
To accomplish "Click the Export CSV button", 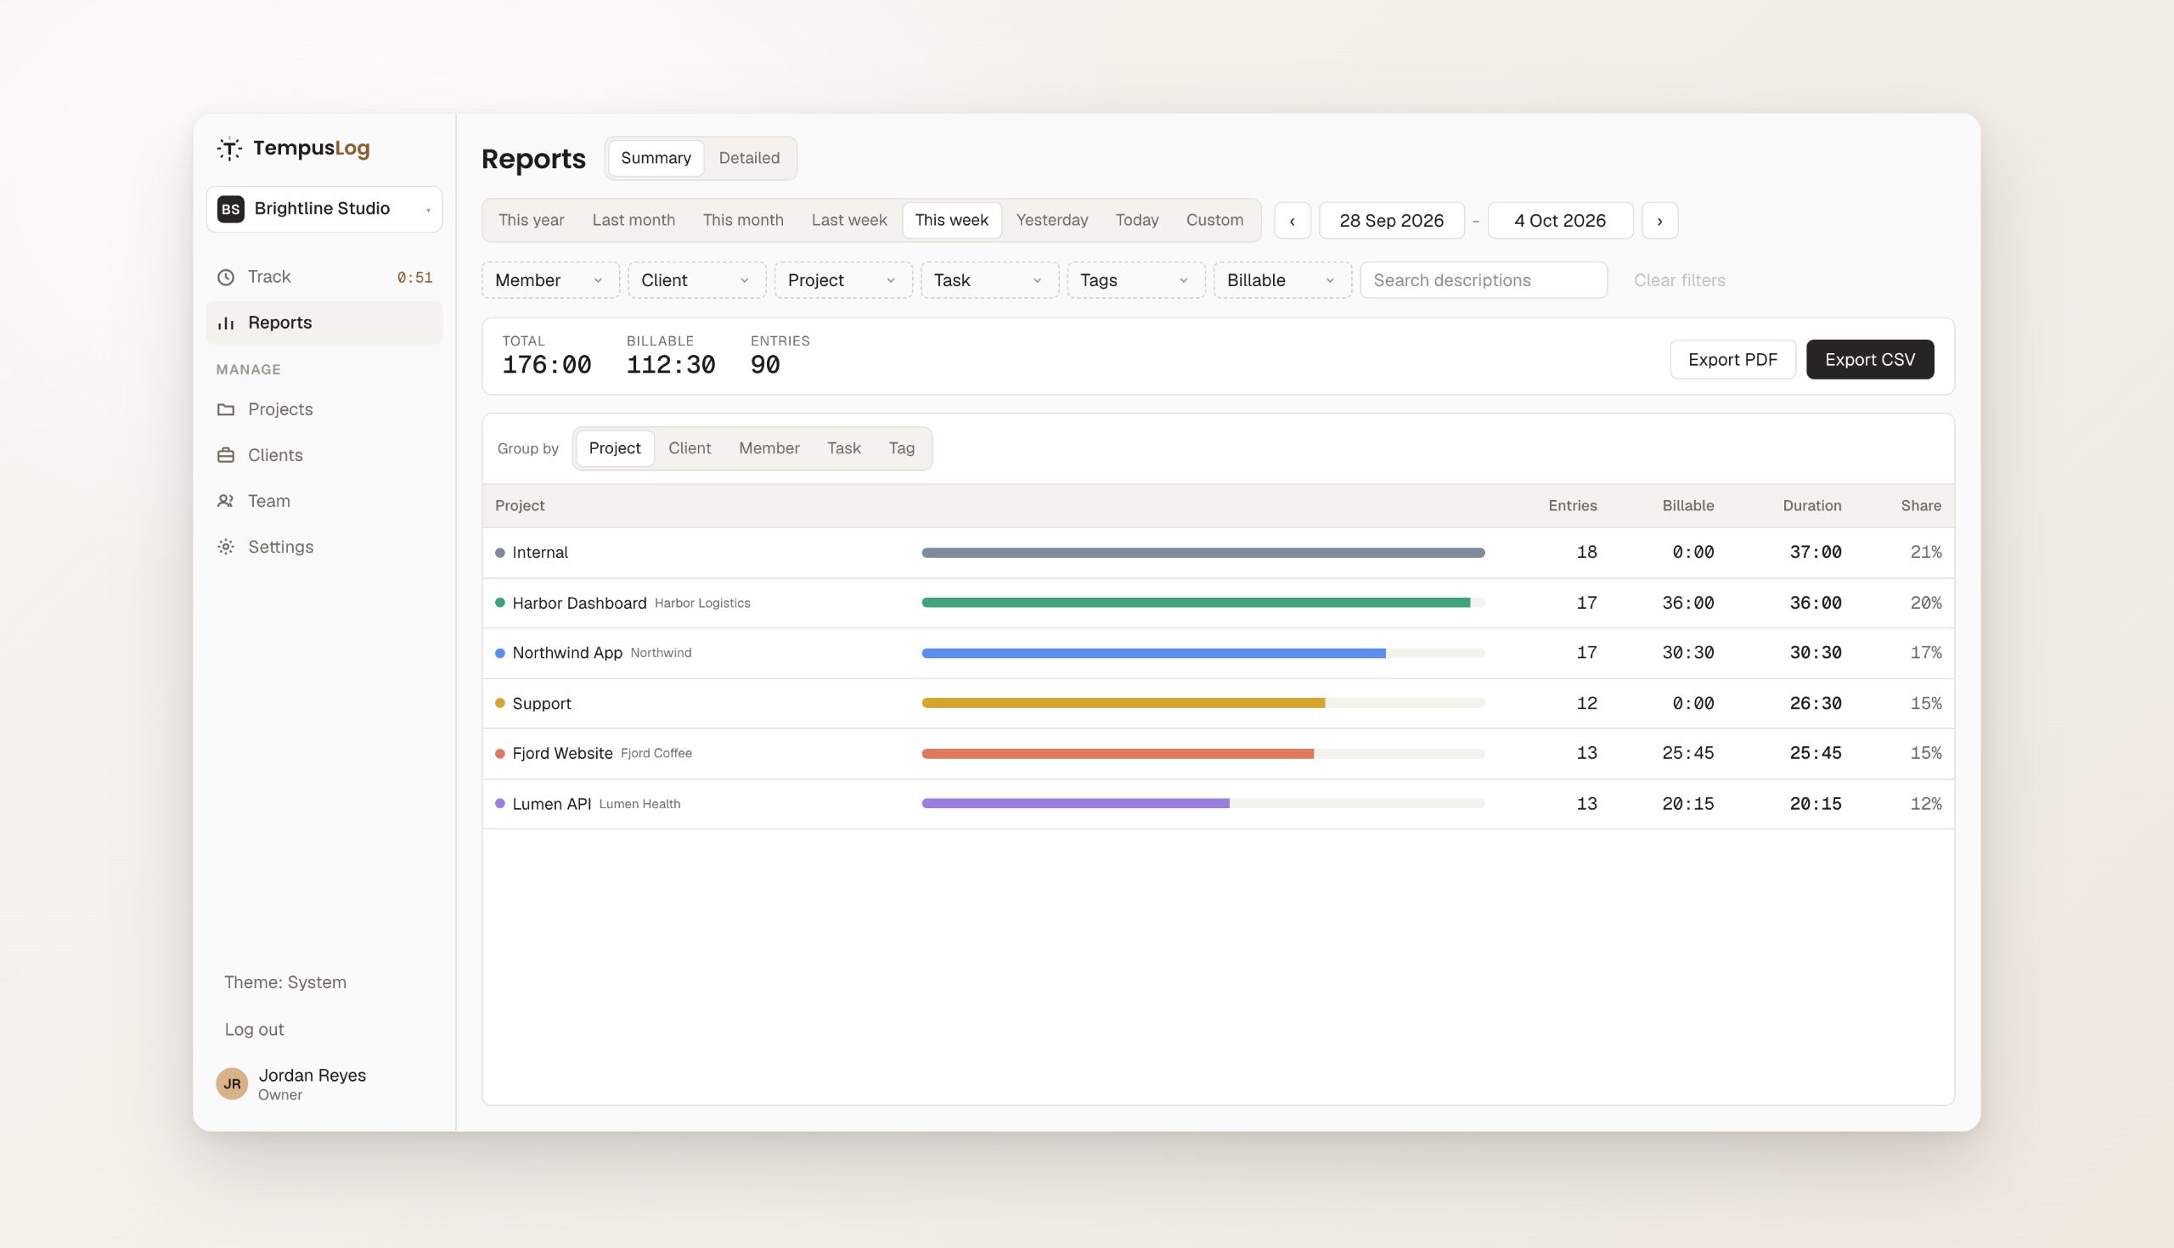I will 1870,360.
